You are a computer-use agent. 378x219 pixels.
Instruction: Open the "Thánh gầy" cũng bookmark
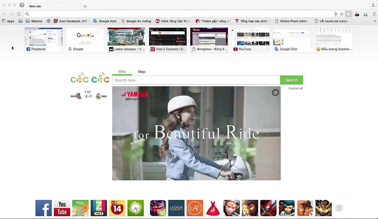213,21
